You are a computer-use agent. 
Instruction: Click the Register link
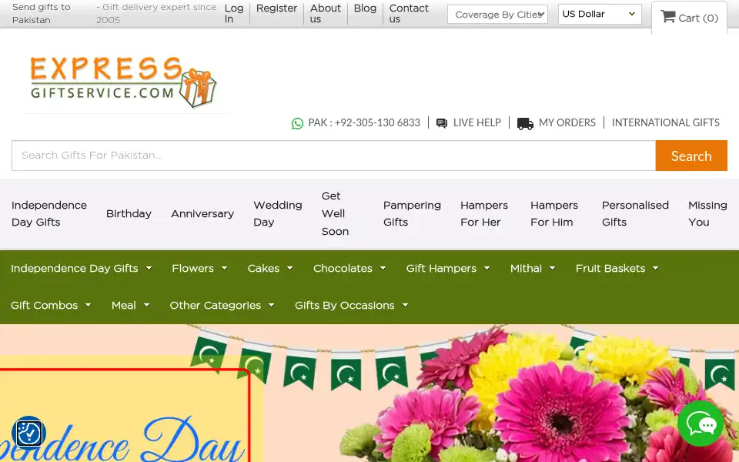point(276,8)
